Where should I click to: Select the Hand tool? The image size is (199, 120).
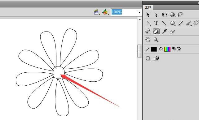pyautogui.click(x=148, y=40)
